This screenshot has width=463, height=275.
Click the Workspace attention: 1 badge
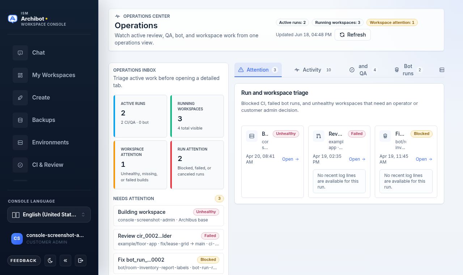(x=392, y=22)
